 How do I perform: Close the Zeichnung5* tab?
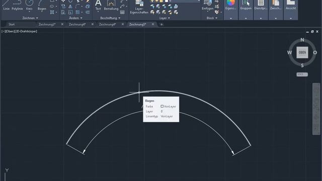153,24
